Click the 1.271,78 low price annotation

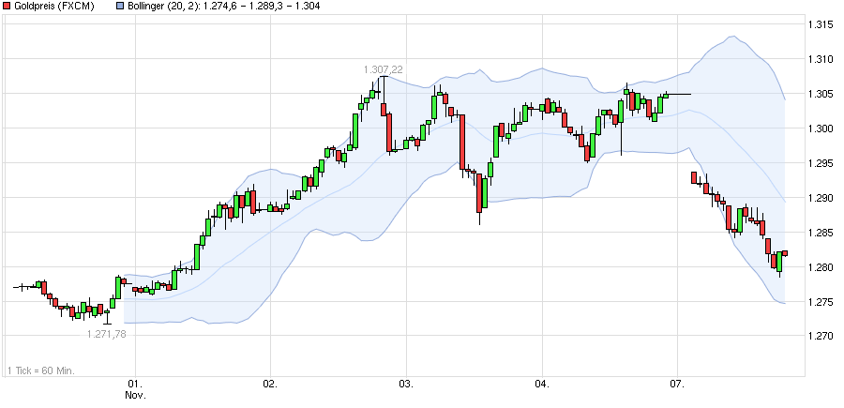[106, 333]
